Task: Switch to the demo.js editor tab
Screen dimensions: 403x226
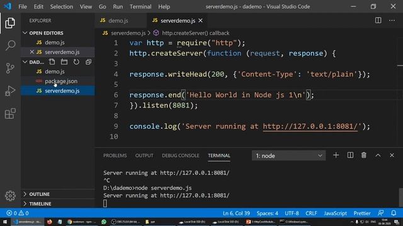Action: point(121,21)
